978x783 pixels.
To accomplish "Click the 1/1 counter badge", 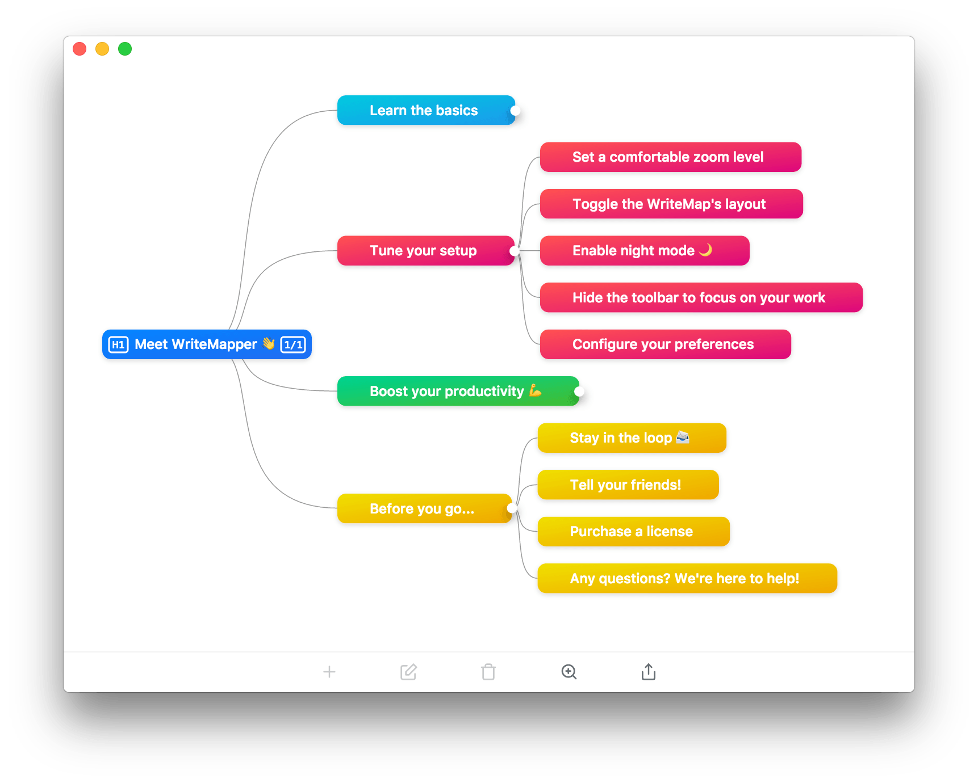I will click(293, 344).
